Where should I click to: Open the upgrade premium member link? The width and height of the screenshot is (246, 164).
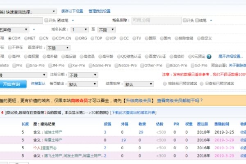tap(139, 100)
